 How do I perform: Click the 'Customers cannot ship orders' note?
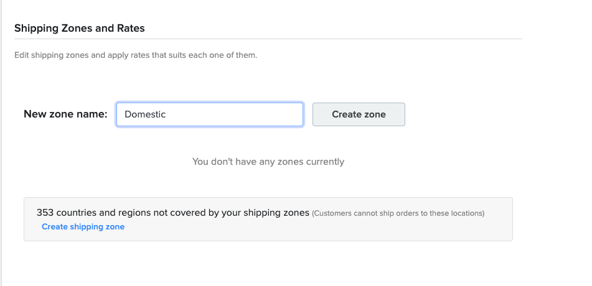(x=398, y=213)
